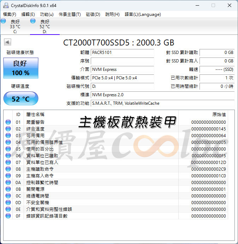Screen dimensions: 238x244
Task: Open the 佈景主題(T) menu
Action: coord(70,14)
